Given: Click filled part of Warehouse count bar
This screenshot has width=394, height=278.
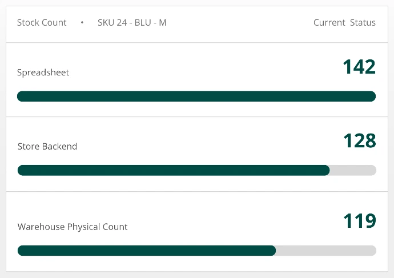Looking at the screenshot, I should click(x=147, y=251).
